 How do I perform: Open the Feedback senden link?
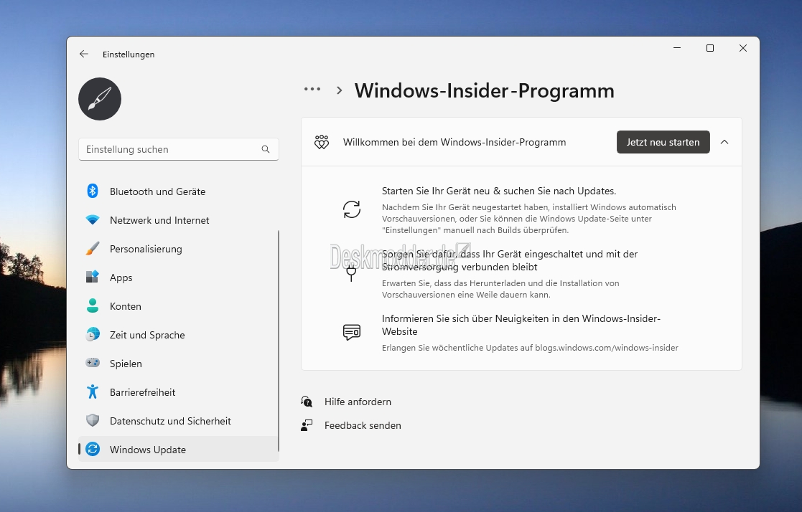363,425
